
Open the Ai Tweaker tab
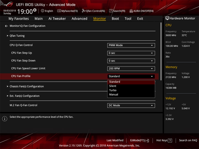(x=57, y=19)
